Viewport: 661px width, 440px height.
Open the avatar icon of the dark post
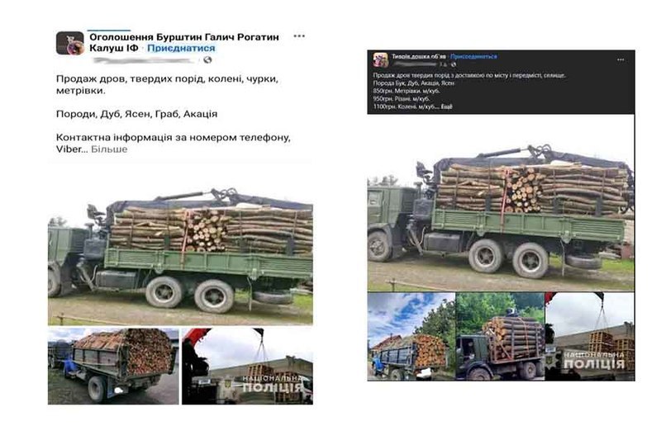380,59
